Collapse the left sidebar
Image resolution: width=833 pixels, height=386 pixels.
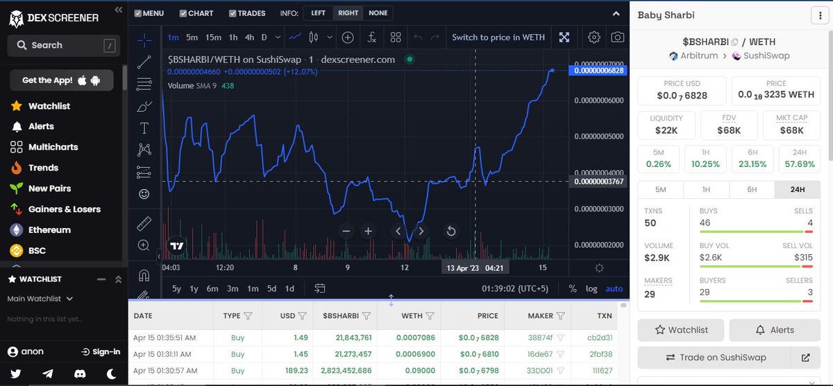click(118, 10)
